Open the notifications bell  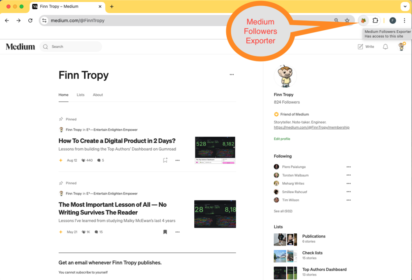385,47
